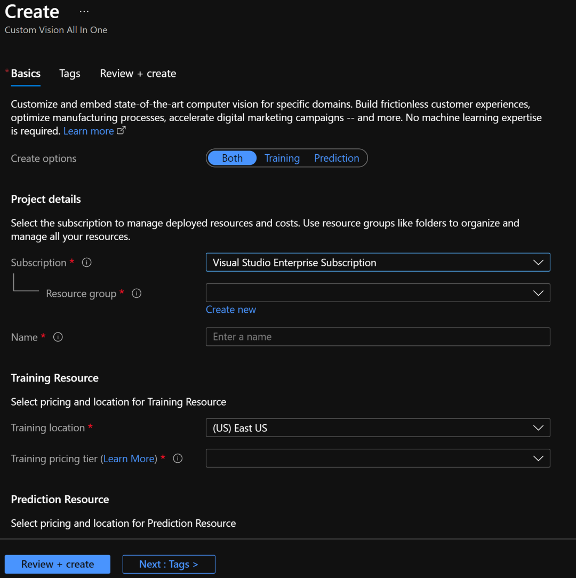This screenshot has width=576, height=578.
Task: Select the Both create option
Action: pos(232,158)
